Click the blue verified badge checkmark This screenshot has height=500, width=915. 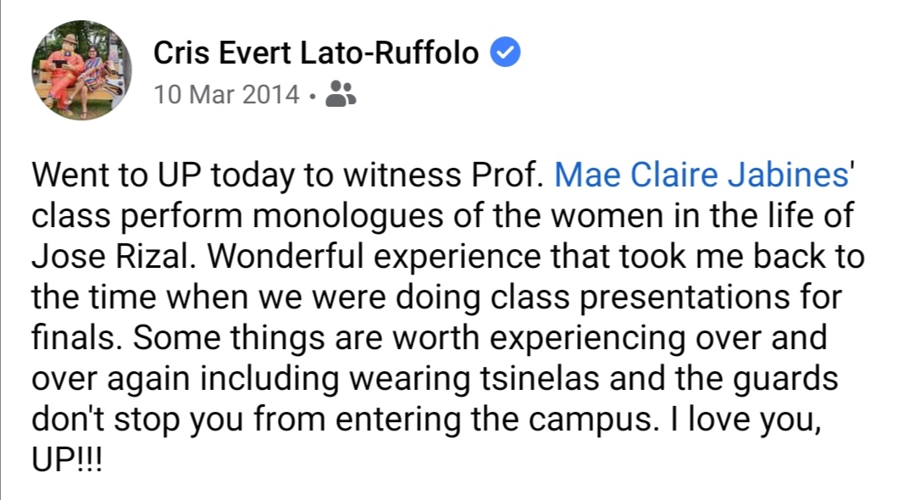pyautogui.click(x=505, y=52)
